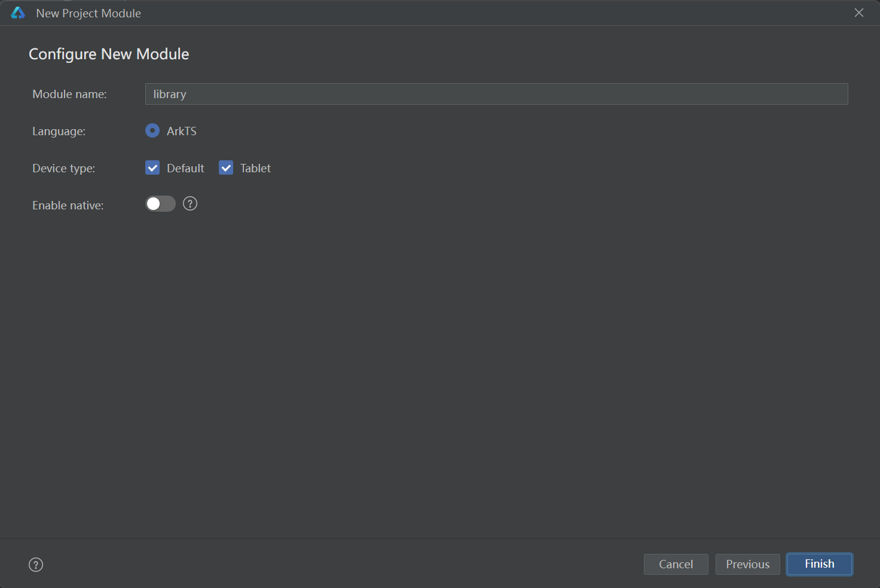Click the Configure New Module heading
Screen dimensions: 880x588
point(109,54)
